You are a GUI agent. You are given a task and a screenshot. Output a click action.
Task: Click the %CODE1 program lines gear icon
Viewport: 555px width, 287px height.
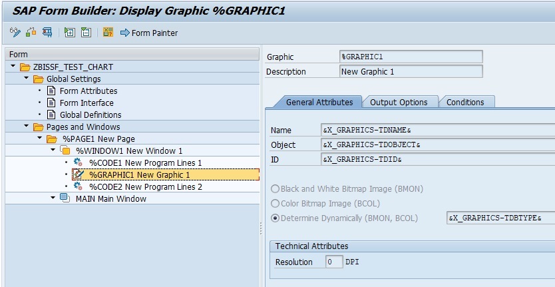coord(78,162)
